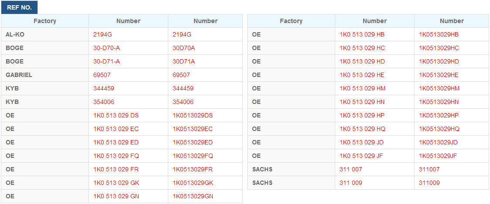Select OE number 1K0 513 029 DS
Screen dimensions: 490x204
pos(116,115)
